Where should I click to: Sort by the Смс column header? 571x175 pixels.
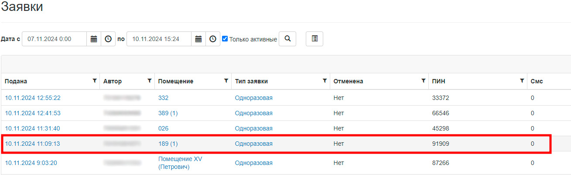537,81
